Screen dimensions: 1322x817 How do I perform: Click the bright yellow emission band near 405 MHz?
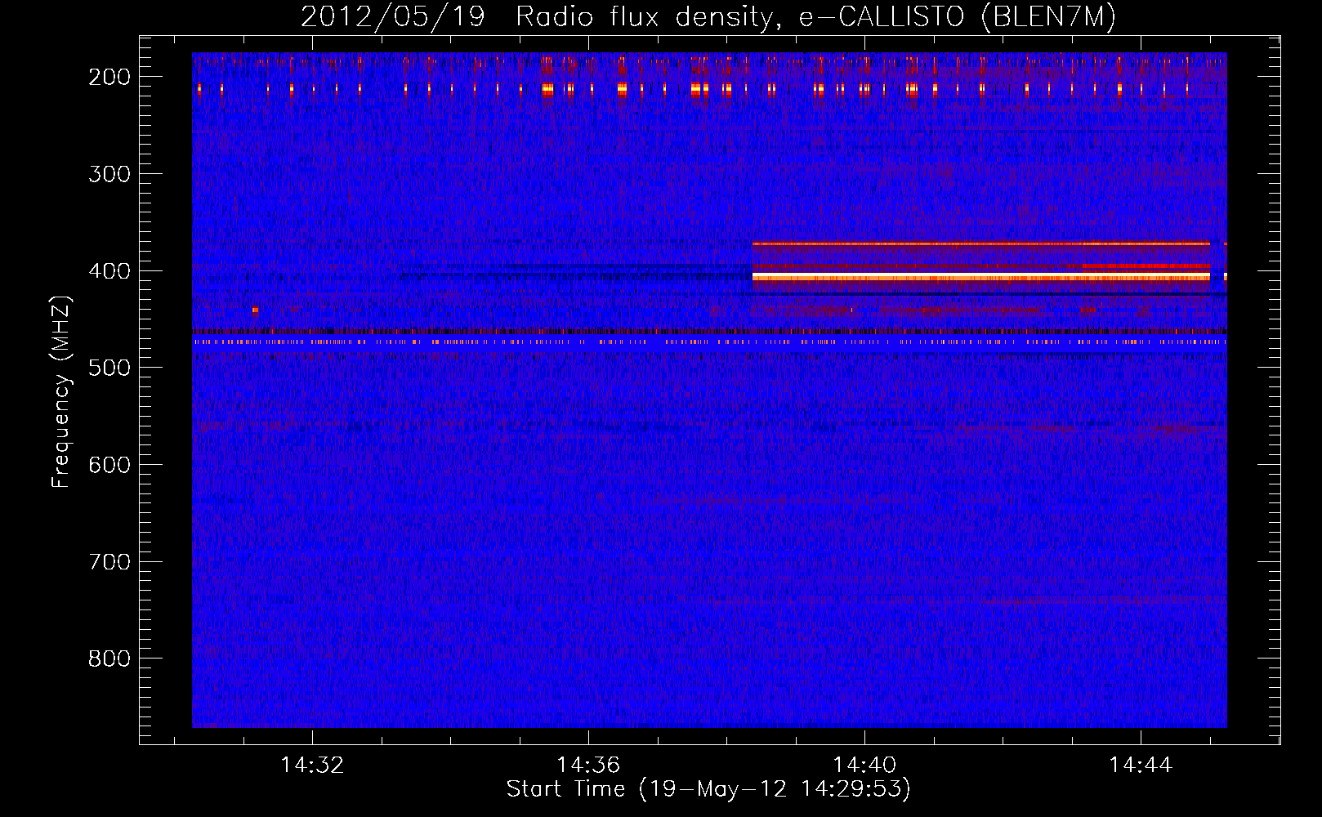click(x=980, y=278)
